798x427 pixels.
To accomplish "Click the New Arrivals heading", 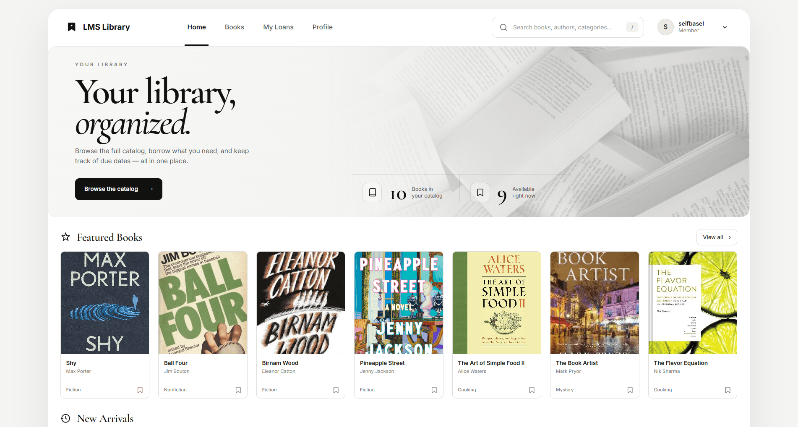I will (105, 419).
